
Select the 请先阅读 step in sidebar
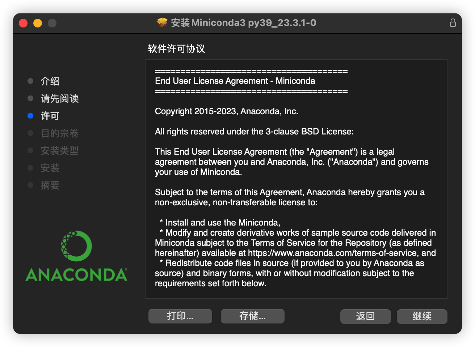click(60, 98)
